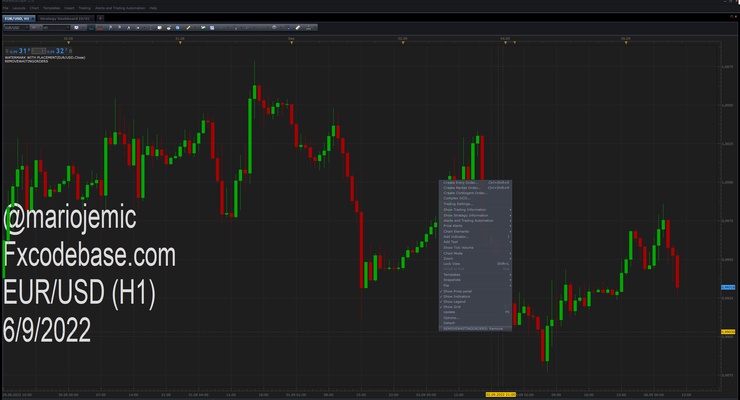
Task: Open the Layouts menu
Action: [x=19, y=8]
